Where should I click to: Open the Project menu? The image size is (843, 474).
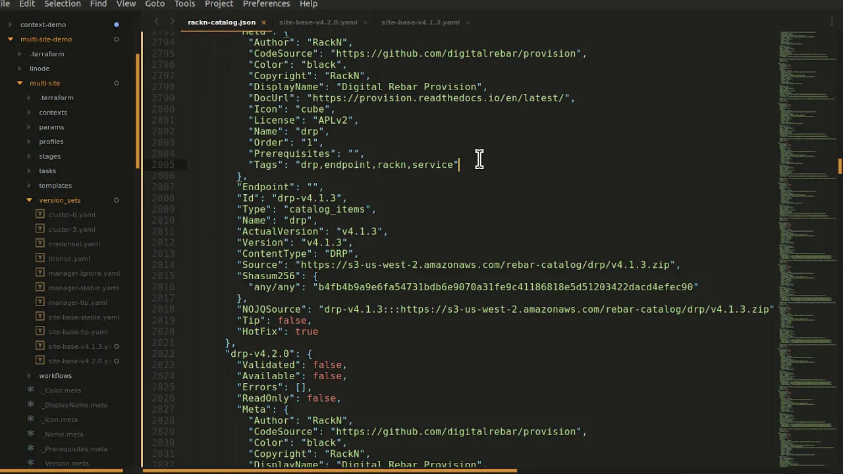click(x=219, y=4)
